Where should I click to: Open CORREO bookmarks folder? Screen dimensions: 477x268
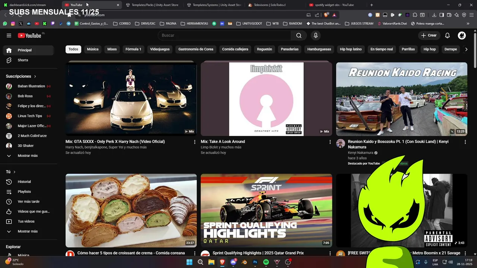click(x=122, y=23)
